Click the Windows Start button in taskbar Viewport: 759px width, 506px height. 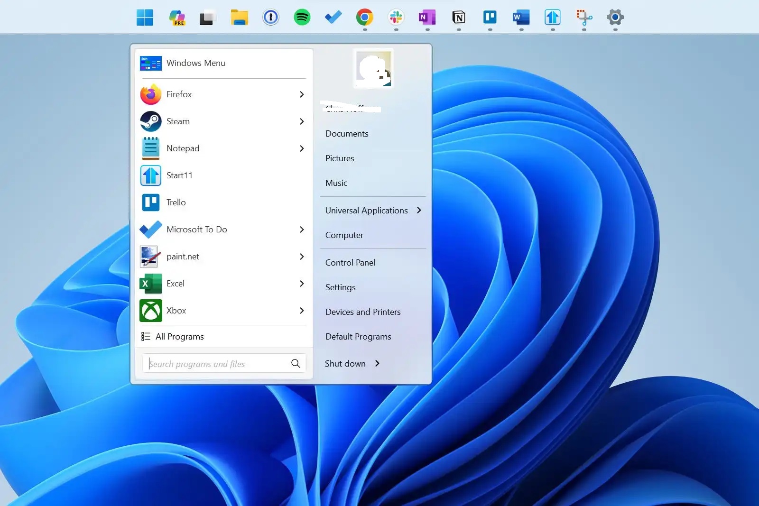[145, 18]
